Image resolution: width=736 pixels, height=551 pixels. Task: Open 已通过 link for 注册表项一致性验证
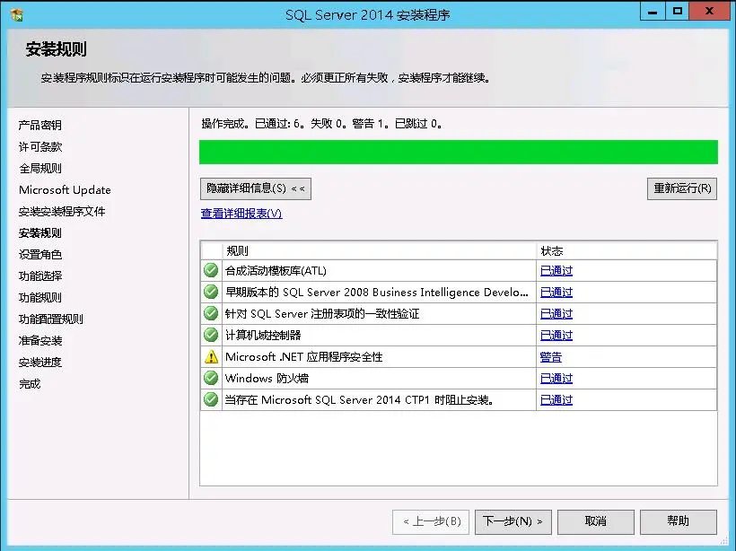(556, 314)
